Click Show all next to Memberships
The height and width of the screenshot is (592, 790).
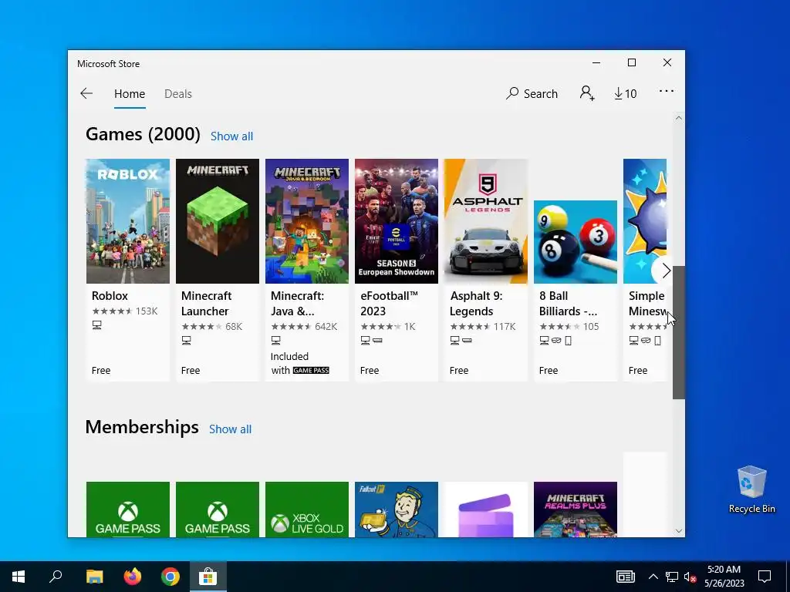pyautogui.click(x=230, y=429)
